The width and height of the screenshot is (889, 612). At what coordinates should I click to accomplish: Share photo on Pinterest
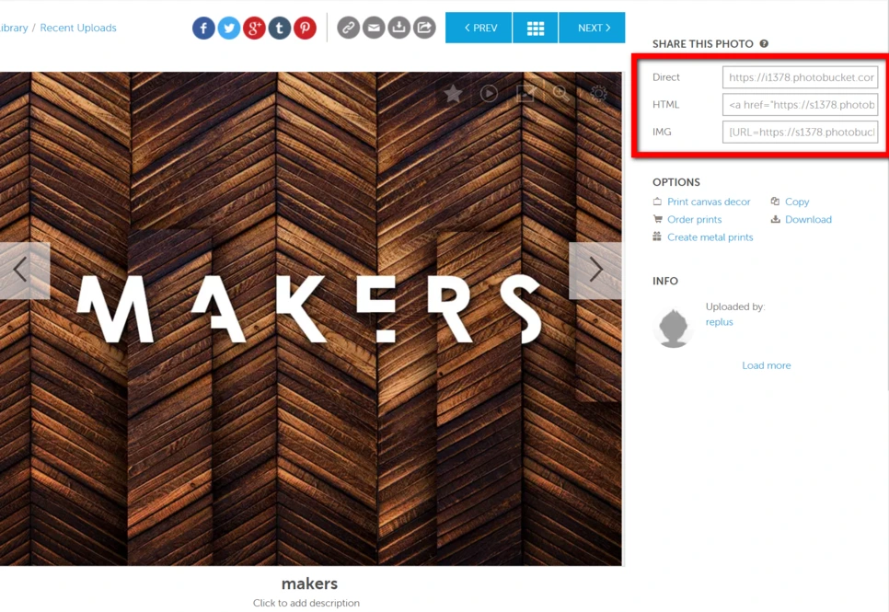tap(305, 28)
